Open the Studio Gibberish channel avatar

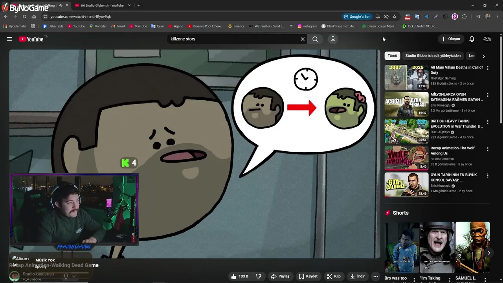(x=15, y=276)
